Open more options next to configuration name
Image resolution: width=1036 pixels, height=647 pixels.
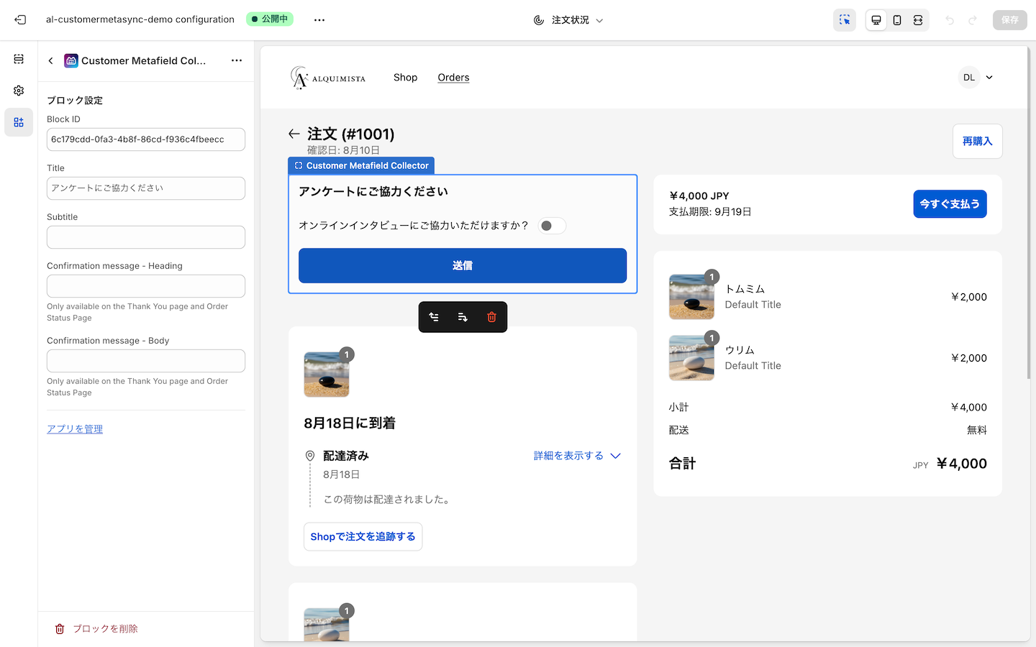[319, 20]
